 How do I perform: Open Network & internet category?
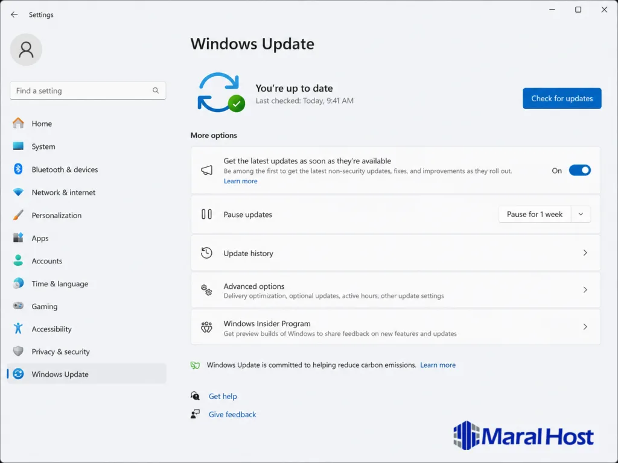tap(87, 192)
